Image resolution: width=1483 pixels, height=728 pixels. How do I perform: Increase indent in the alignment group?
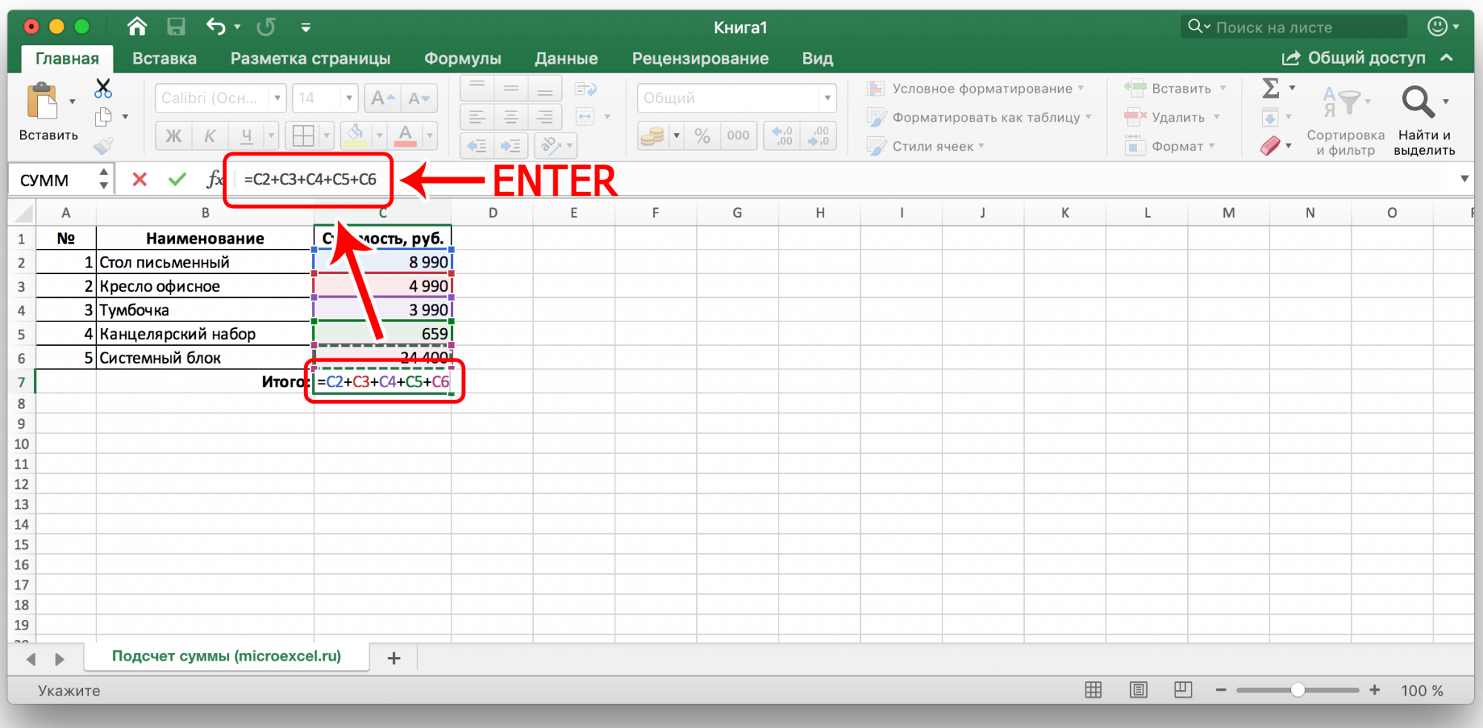point(510,146)
